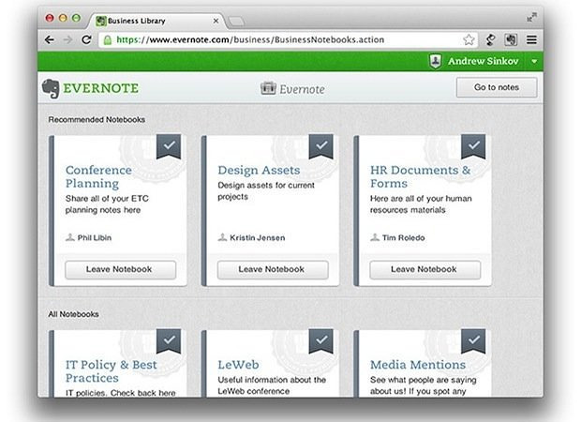Image resolution: width=581 pixels, height=422 pixels.
Task: Click the Evernote elephant logo
Action: 51,88
